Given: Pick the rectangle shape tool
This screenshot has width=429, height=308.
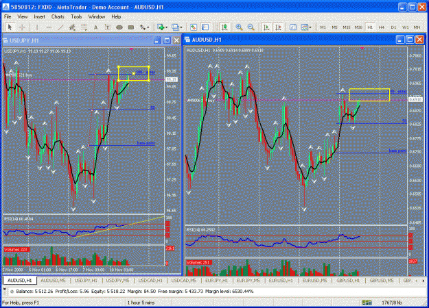Looking at the screenshot, I should pos(131,27).
